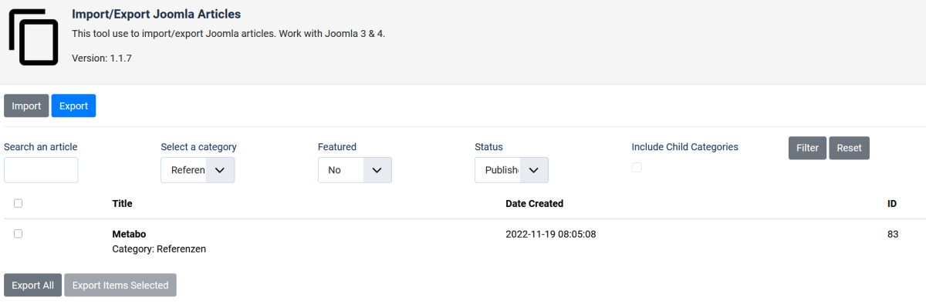
Task: Check the Metabo article row checkbox
Action: point(19,233)
